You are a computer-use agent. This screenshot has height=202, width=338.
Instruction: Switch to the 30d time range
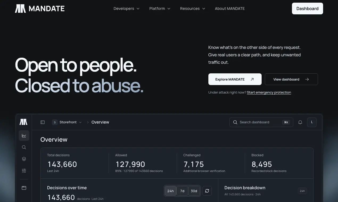pos(194,191)
